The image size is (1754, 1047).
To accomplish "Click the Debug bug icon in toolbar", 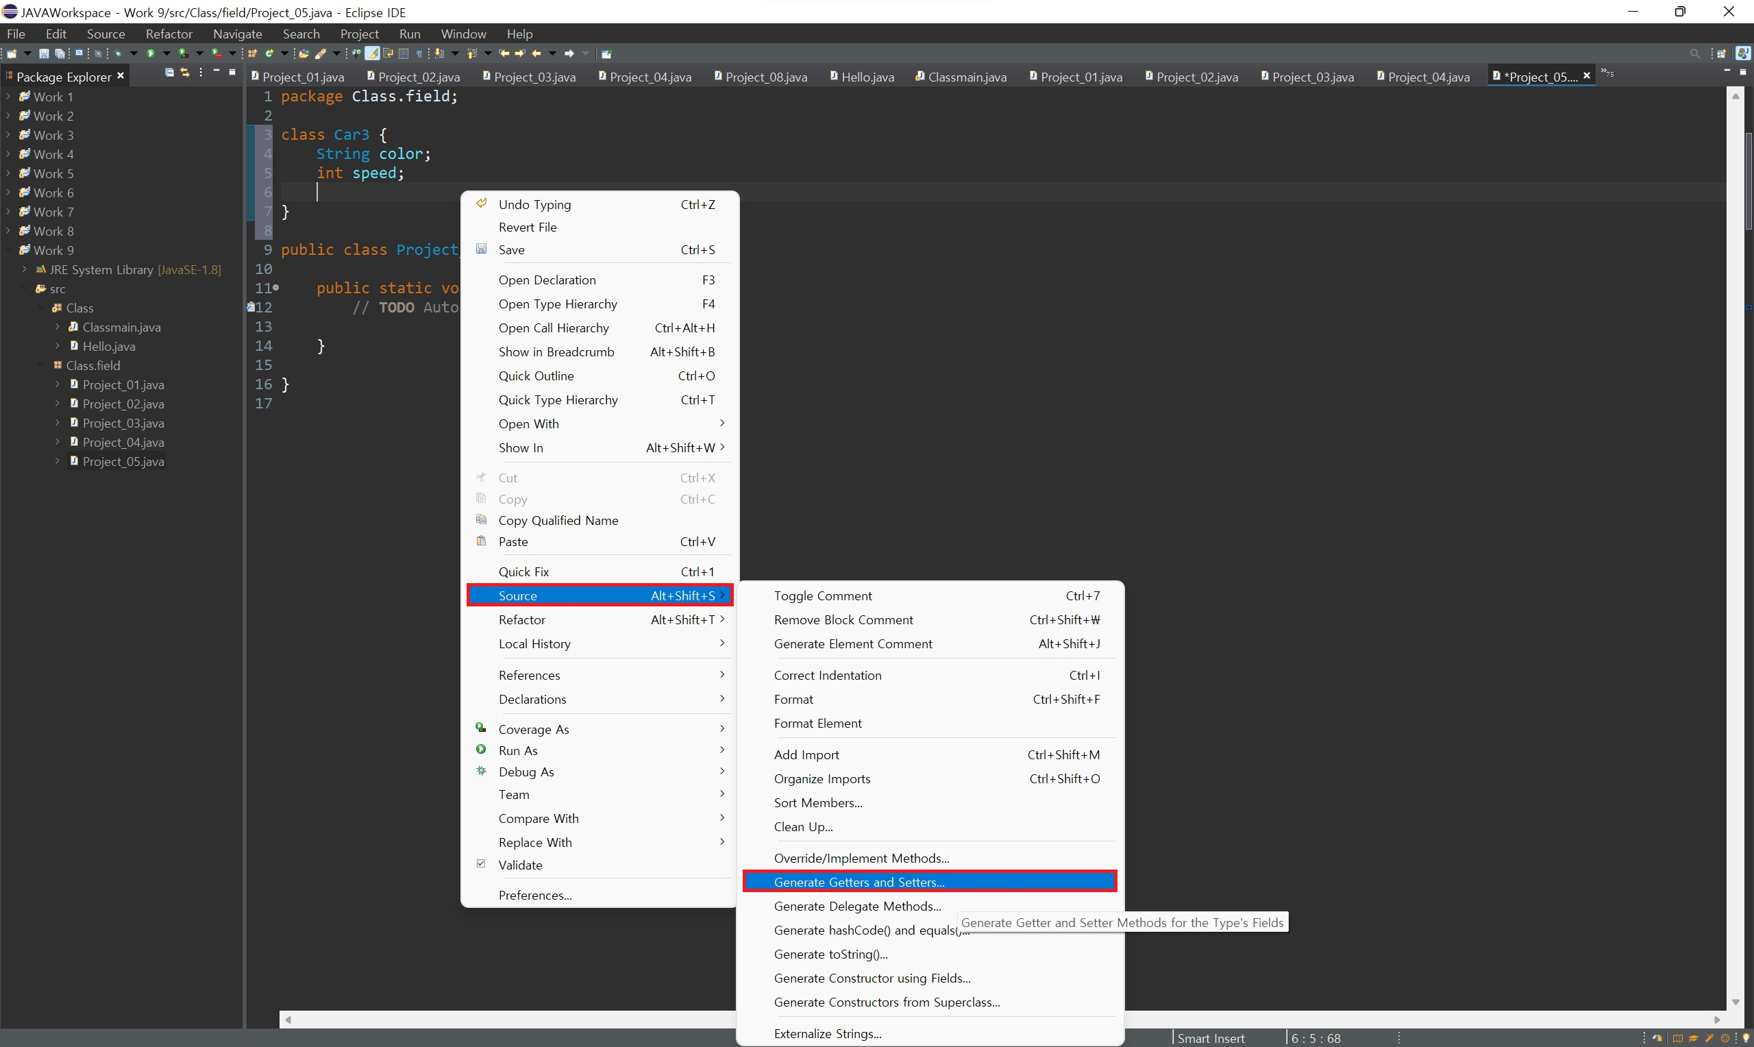I will point(118,53).
